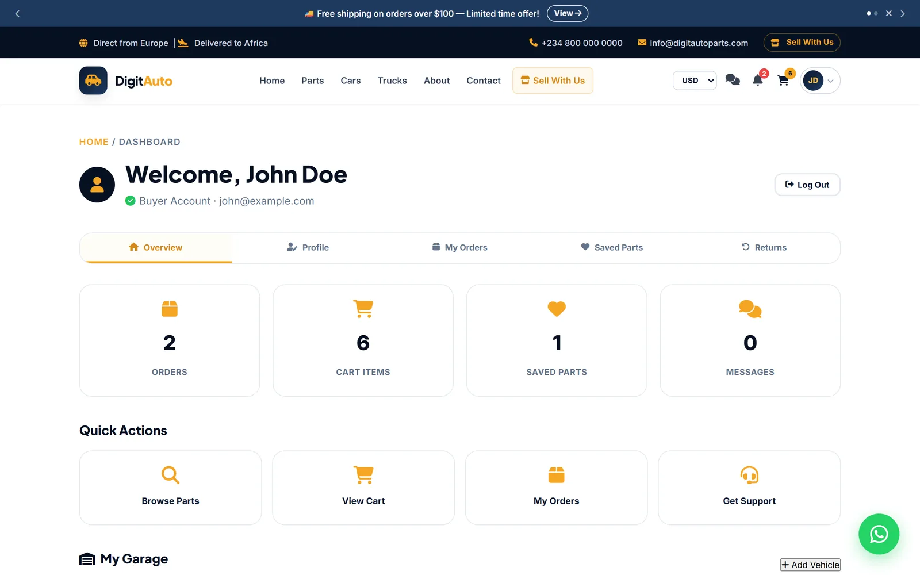Viewport: 920px width, 575px height.
Task: Click the garage icon beside My Garage
Action: 87,559
